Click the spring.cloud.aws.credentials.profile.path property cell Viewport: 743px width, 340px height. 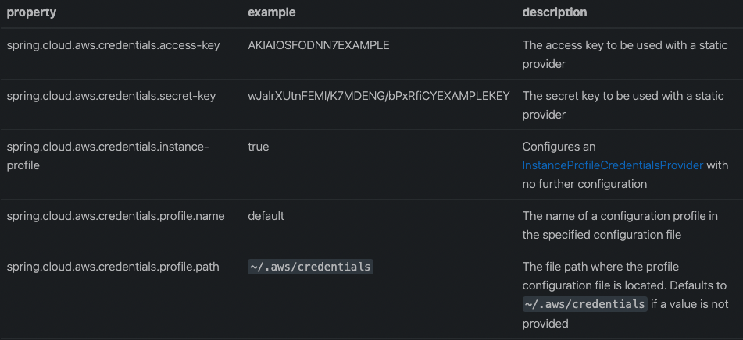(113, 267)
